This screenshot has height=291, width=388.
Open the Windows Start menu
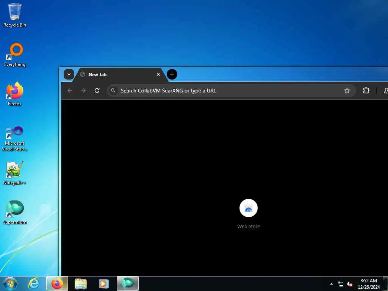(x=10, y=283)
